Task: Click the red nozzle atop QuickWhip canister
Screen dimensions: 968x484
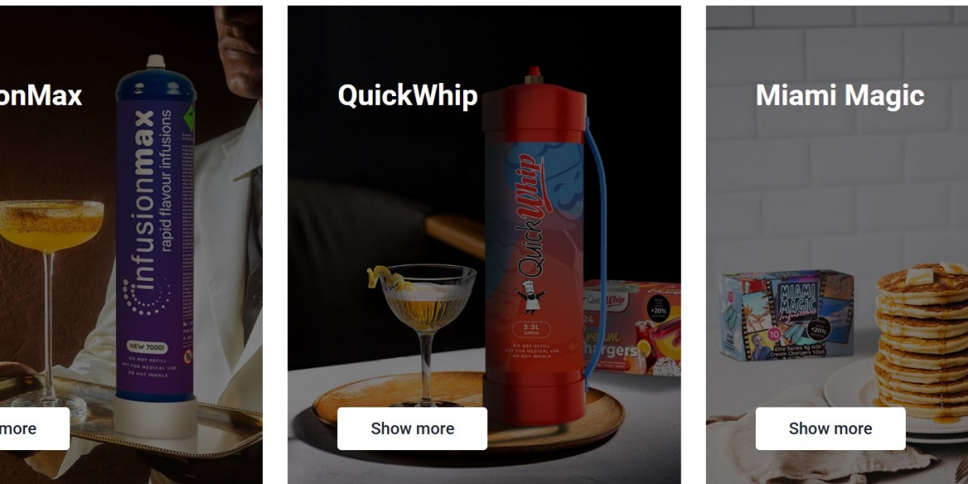Action: pyautogui.click(x=533, y=76)
